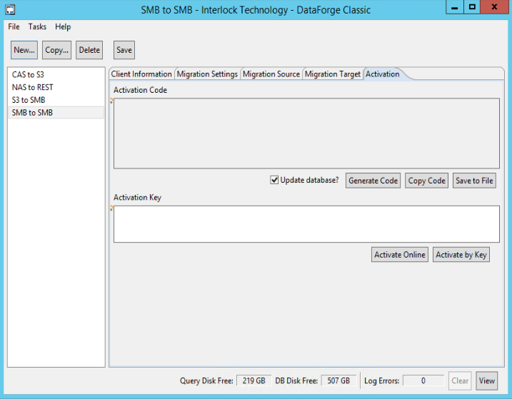This screenshot has width=512, height=399.
Task: Open the Tasks menu
Action: click(37, 26)
